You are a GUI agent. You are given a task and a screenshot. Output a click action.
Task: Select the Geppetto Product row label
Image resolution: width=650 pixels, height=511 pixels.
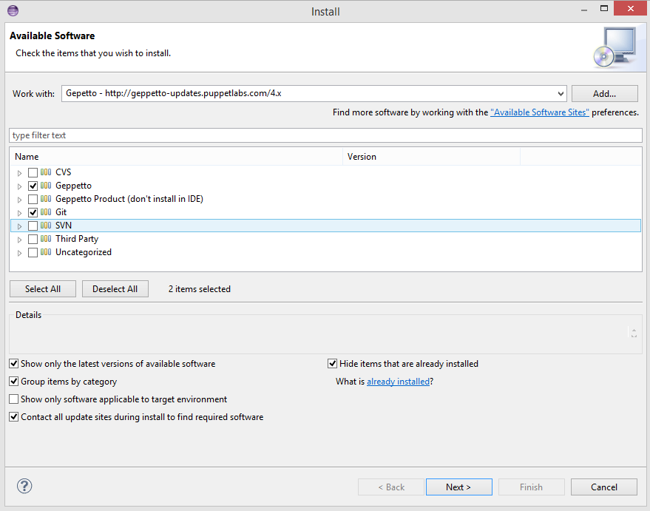click(129, 199)
